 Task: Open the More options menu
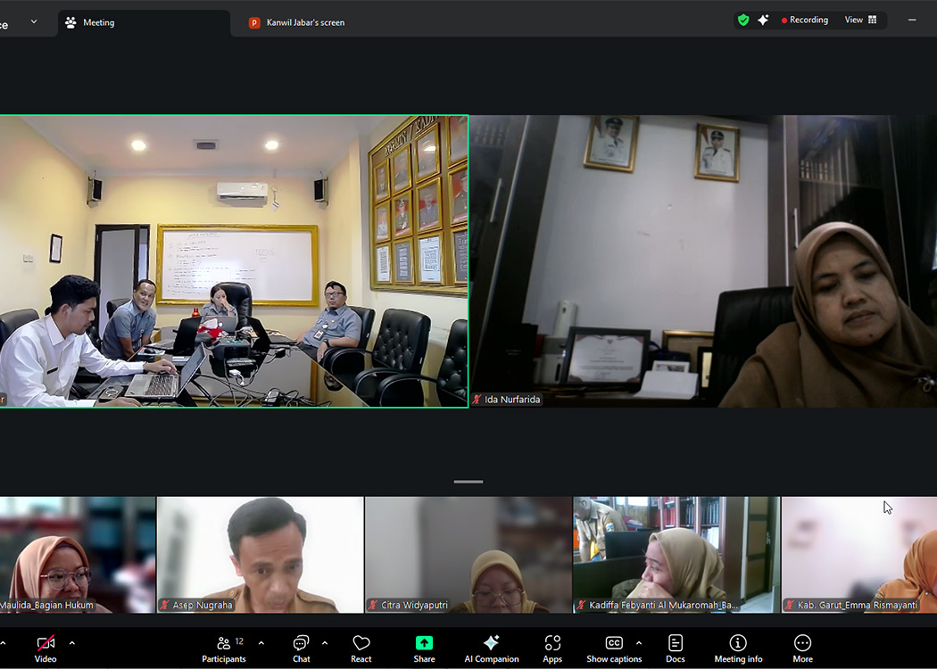pyautogui.click(x=802, y=648)
